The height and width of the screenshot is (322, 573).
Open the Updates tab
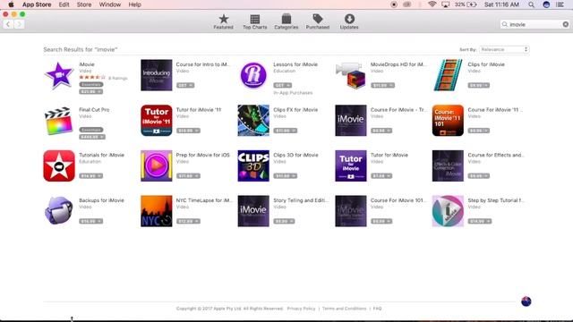(349, 21)
